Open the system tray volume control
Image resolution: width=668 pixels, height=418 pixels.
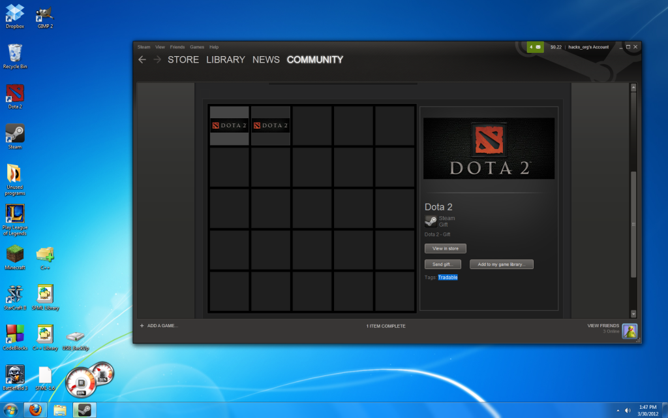[628, 411]
